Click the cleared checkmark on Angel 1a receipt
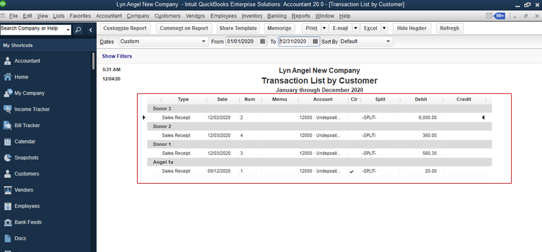This screenshot has width=542, height=252. point(352,172)
